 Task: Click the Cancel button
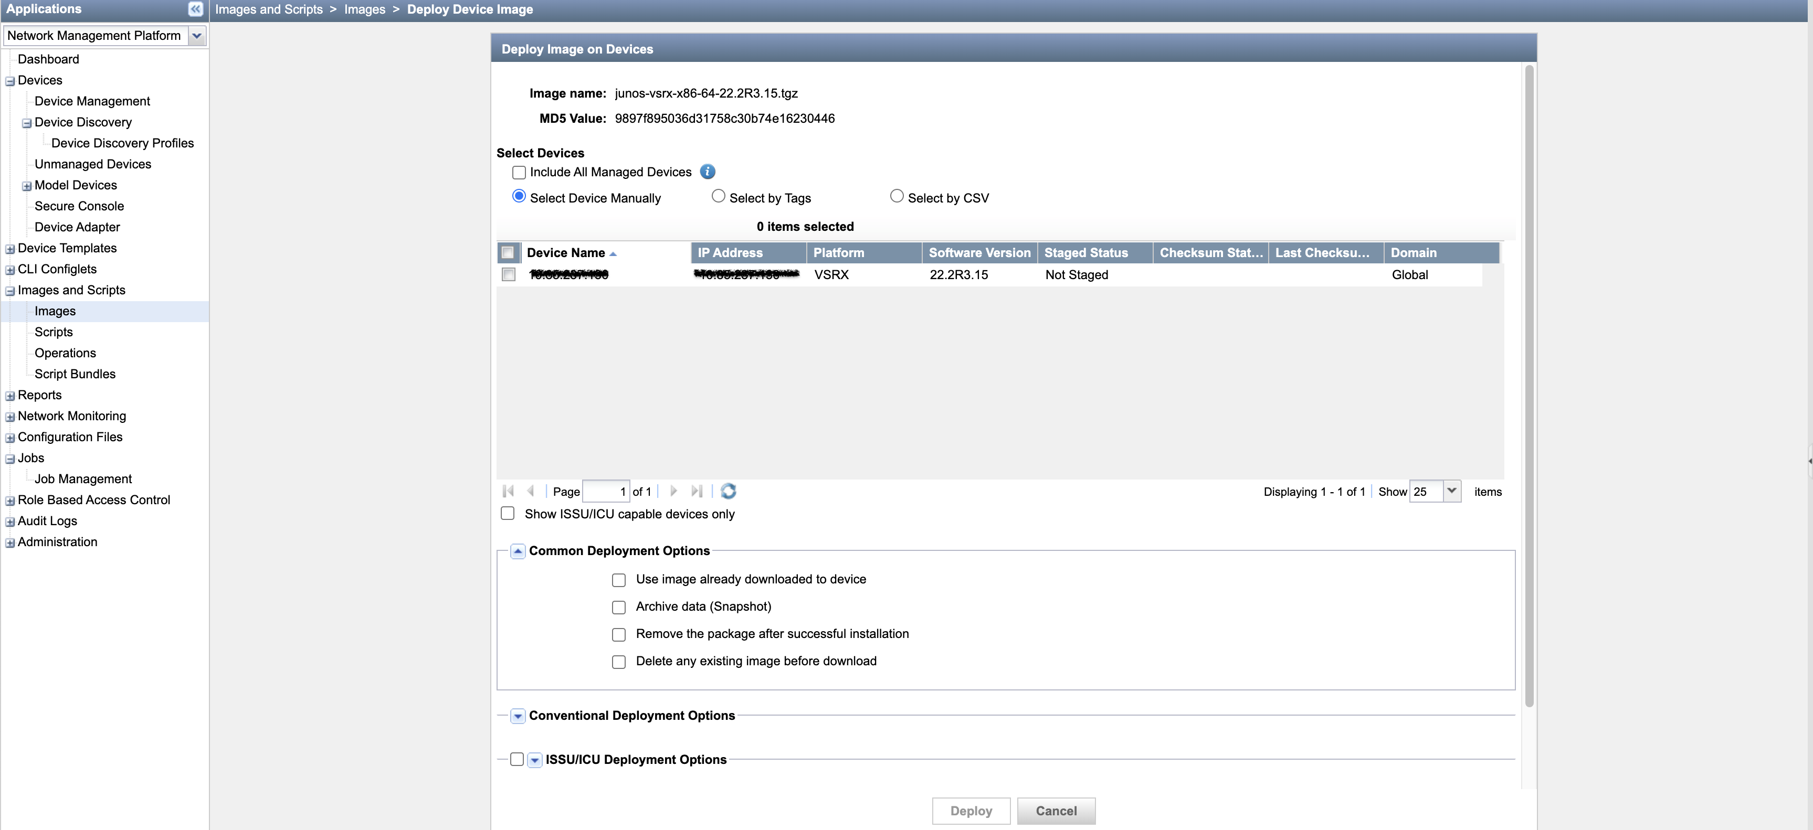point(1056,811)
